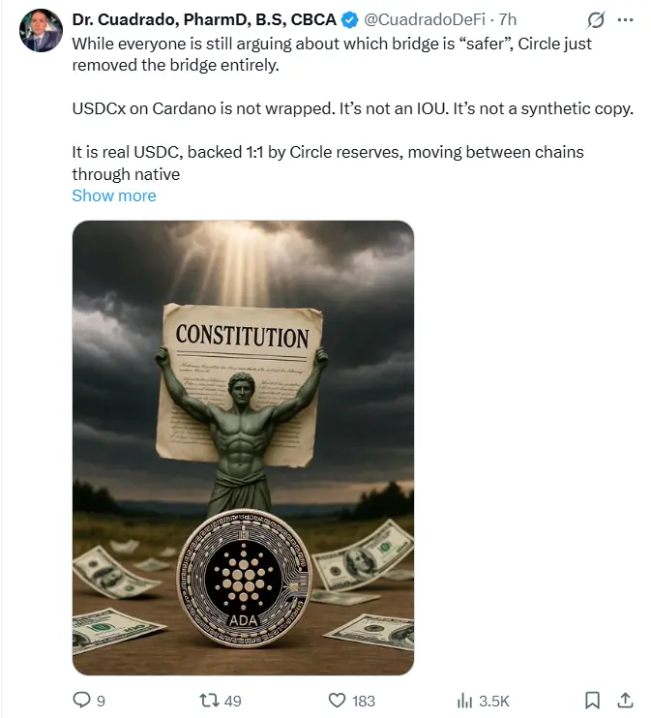Click the 9 replies count

[x=101, y=701]
